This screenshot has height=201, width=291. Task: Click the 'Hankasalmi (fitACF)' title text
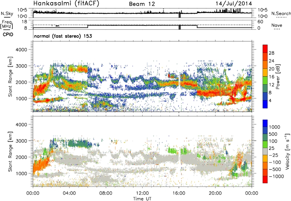click(66, 4)
